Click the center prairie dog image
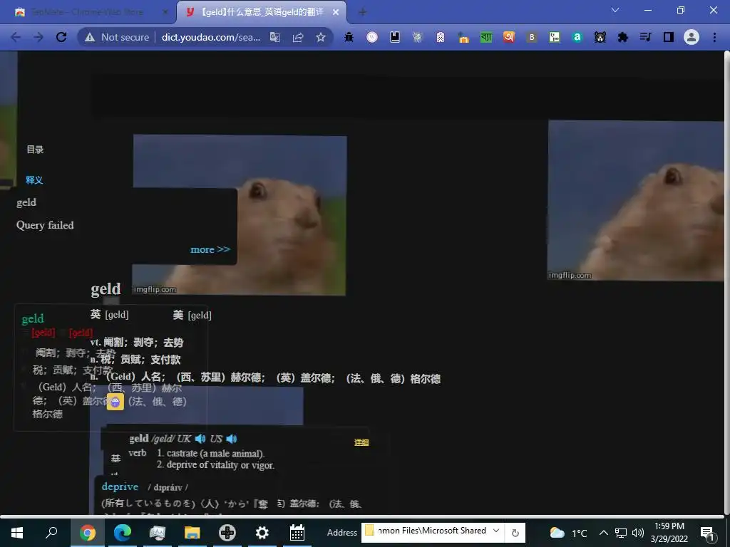The height and width of the screenshot is (547, 730). tap(240, 215)
